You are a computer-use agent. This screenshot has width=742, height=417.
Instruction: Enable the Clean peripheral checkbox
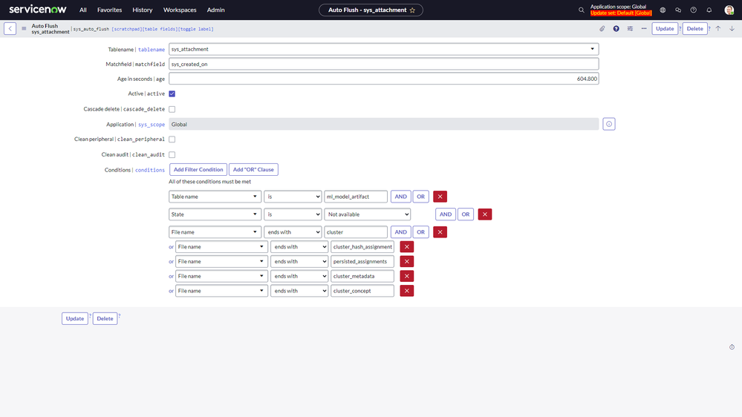tap(172, 139)
